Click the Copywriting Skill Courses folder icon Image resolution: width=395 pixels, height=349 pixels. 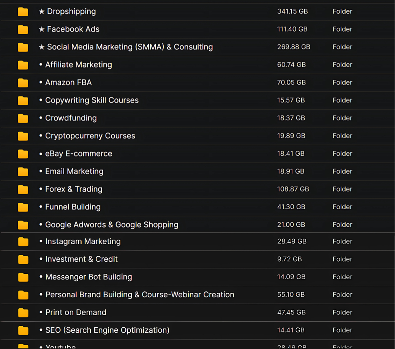click(23, 101)
